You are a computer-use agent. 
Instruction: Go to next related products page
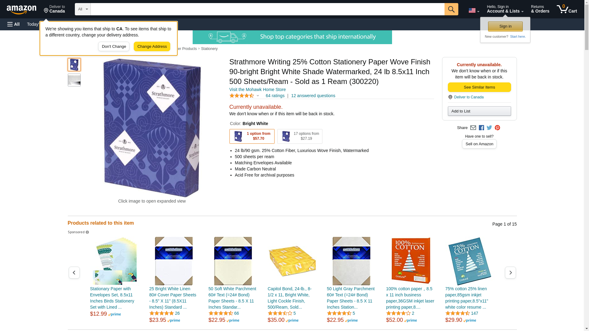(510, 273)
